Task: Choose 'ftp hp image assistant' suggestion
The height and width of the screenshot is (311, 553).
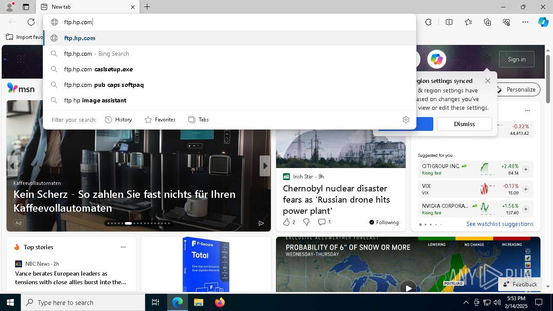Action: click(x=230, y=100)
